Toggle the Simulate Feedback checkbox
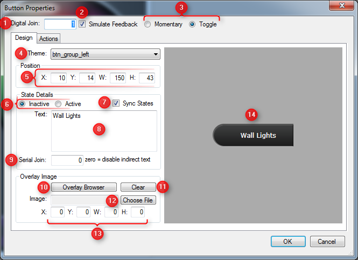This screenshot has width=358, height=260. coord(82,24)
